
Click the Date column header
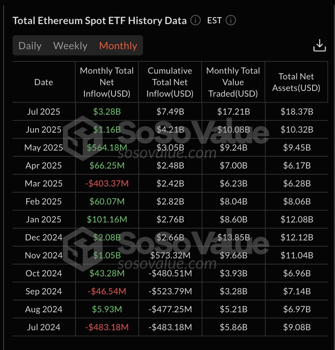pos(43,82)
